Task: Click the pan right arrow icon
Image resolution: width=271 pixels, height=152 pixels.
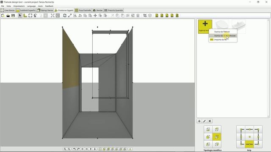Action: click(87, 149)
